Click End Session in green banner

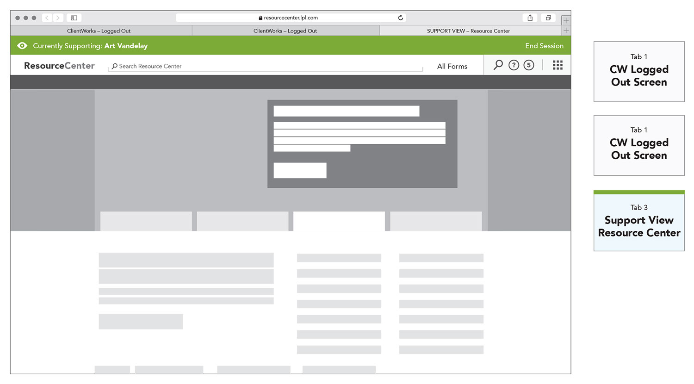click(x=544, y=46)
